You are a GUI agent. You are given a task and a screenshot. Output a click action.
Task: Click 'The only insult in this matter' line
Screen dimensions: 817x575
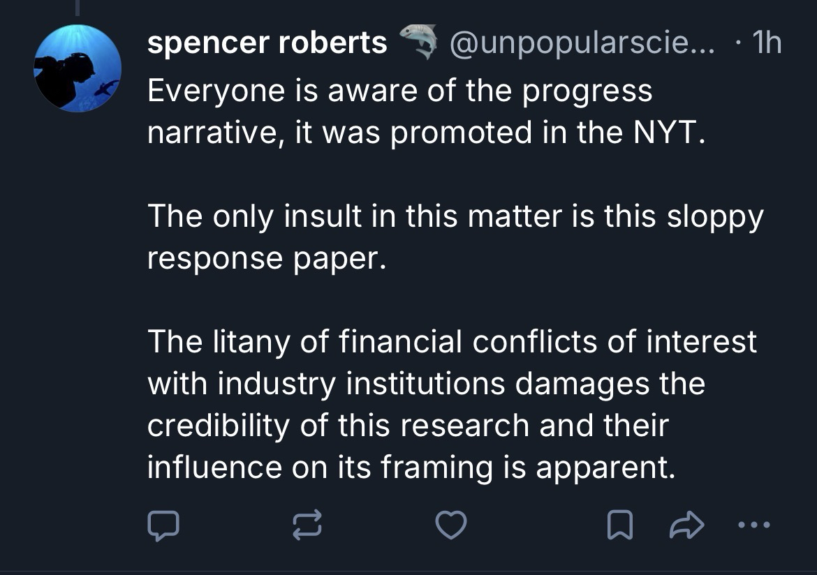tap(455, 216)
